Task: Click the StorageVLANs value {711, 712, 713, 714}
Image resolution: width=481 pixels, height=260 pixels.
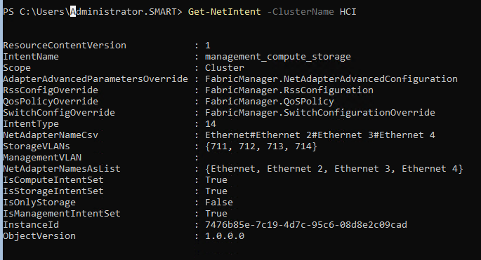Action: coord(261,146)
